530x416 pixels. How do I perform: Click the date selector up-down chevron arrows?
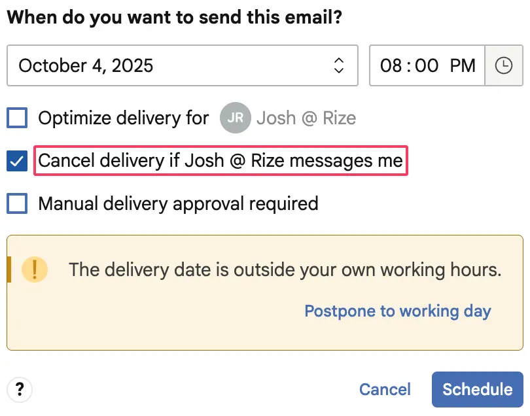pyautogui.click(x=338, y=65)
